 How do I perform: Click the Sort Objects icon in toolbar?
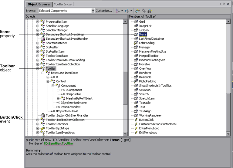117,11
